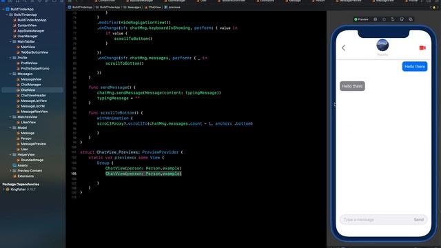This screenshot has height=248, width=441.
Task: Tap the red video call icon
Action: pos(422,48)
